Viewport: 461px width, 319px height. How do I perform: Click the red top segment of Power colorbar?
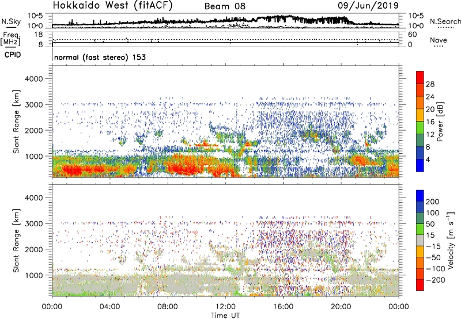pos(420,77)
